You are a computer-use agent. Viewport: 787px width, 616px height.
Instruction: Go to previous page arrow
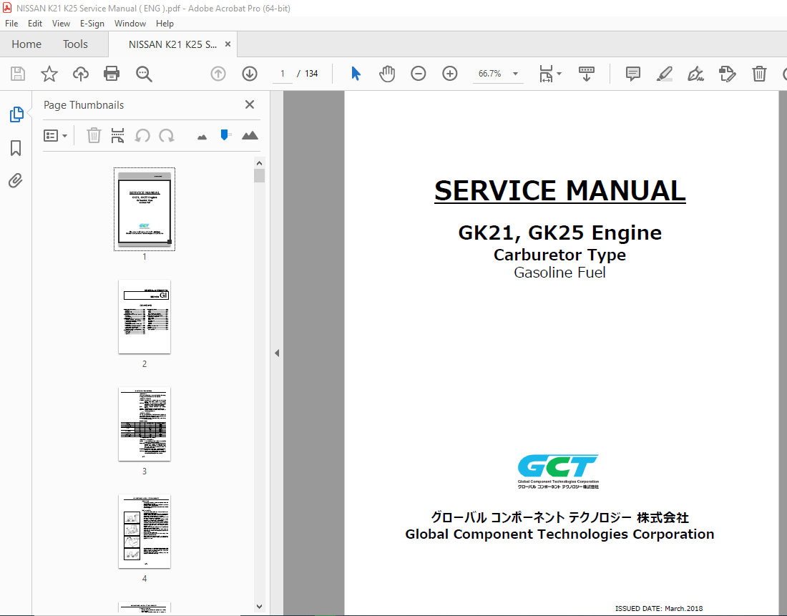[217, 74]
